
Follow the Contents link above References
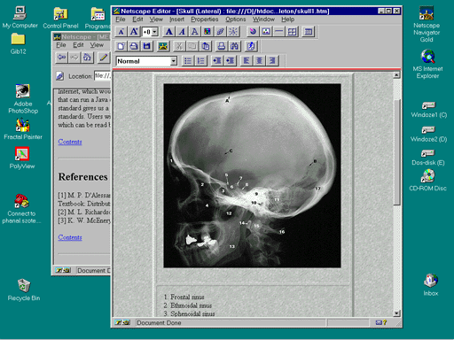70,142
